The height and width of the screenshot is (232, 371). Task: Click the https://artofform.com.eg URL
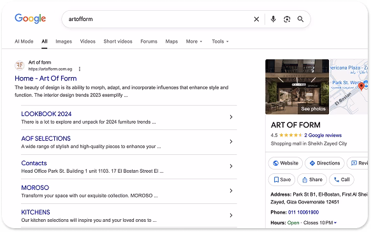[50, 69]
